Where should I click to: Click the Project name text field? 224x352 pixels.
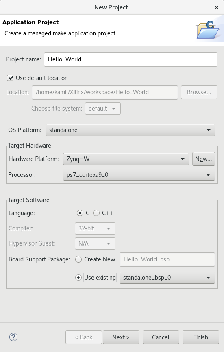click(x=130, y=59)
